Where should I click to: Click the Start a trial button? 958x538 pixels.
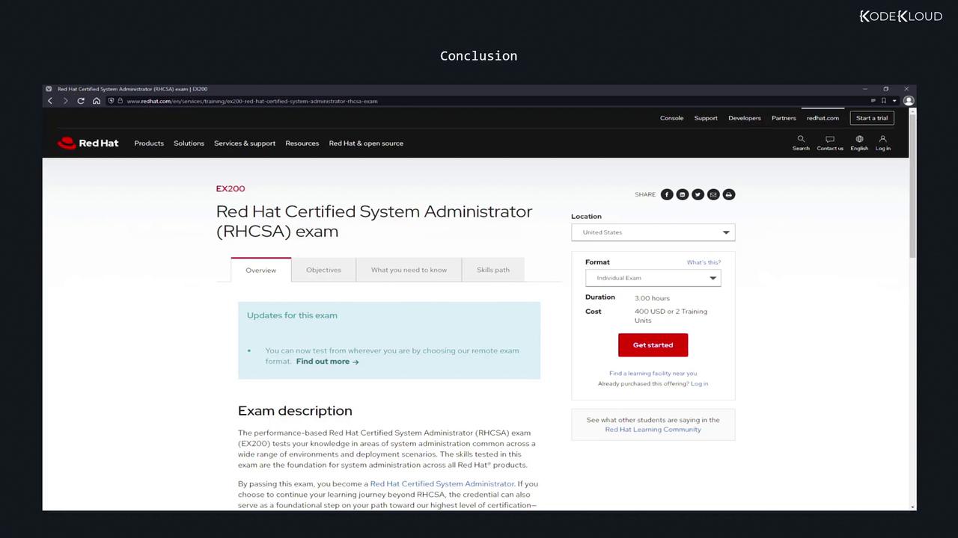[872, 118]
